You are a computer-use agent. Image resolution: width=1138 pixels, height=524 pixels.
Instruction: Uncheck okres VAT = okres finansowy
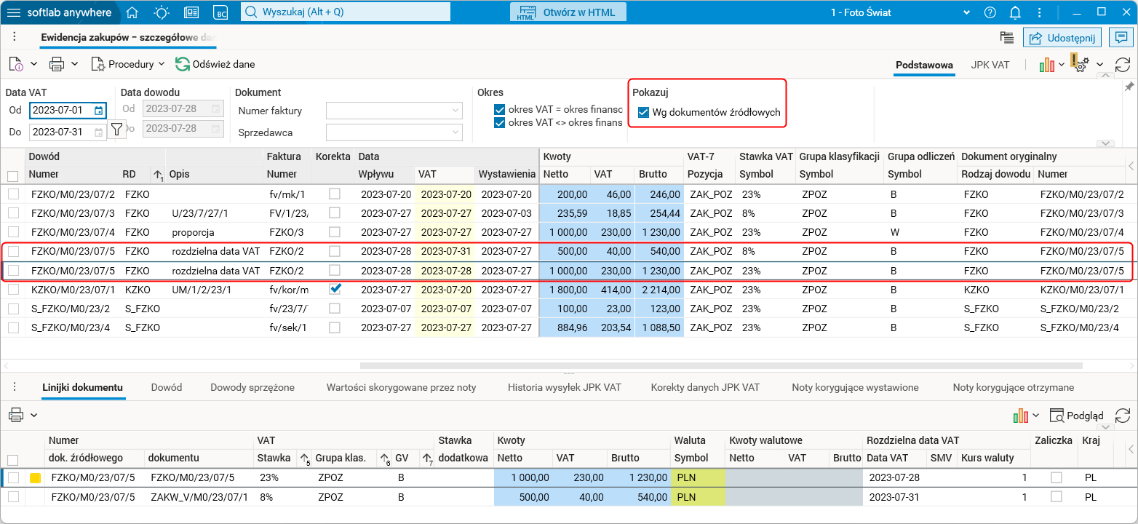[499, 110]
